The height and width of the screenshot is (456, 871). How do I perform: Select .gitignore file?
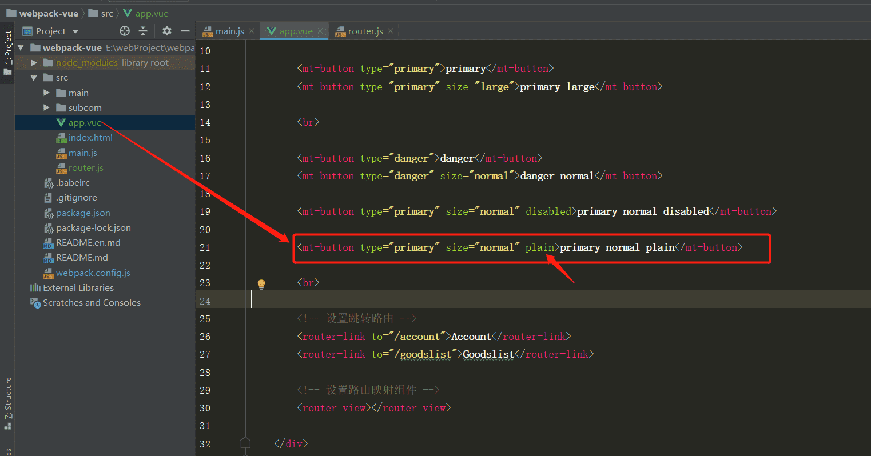click(x=77, y=197)
